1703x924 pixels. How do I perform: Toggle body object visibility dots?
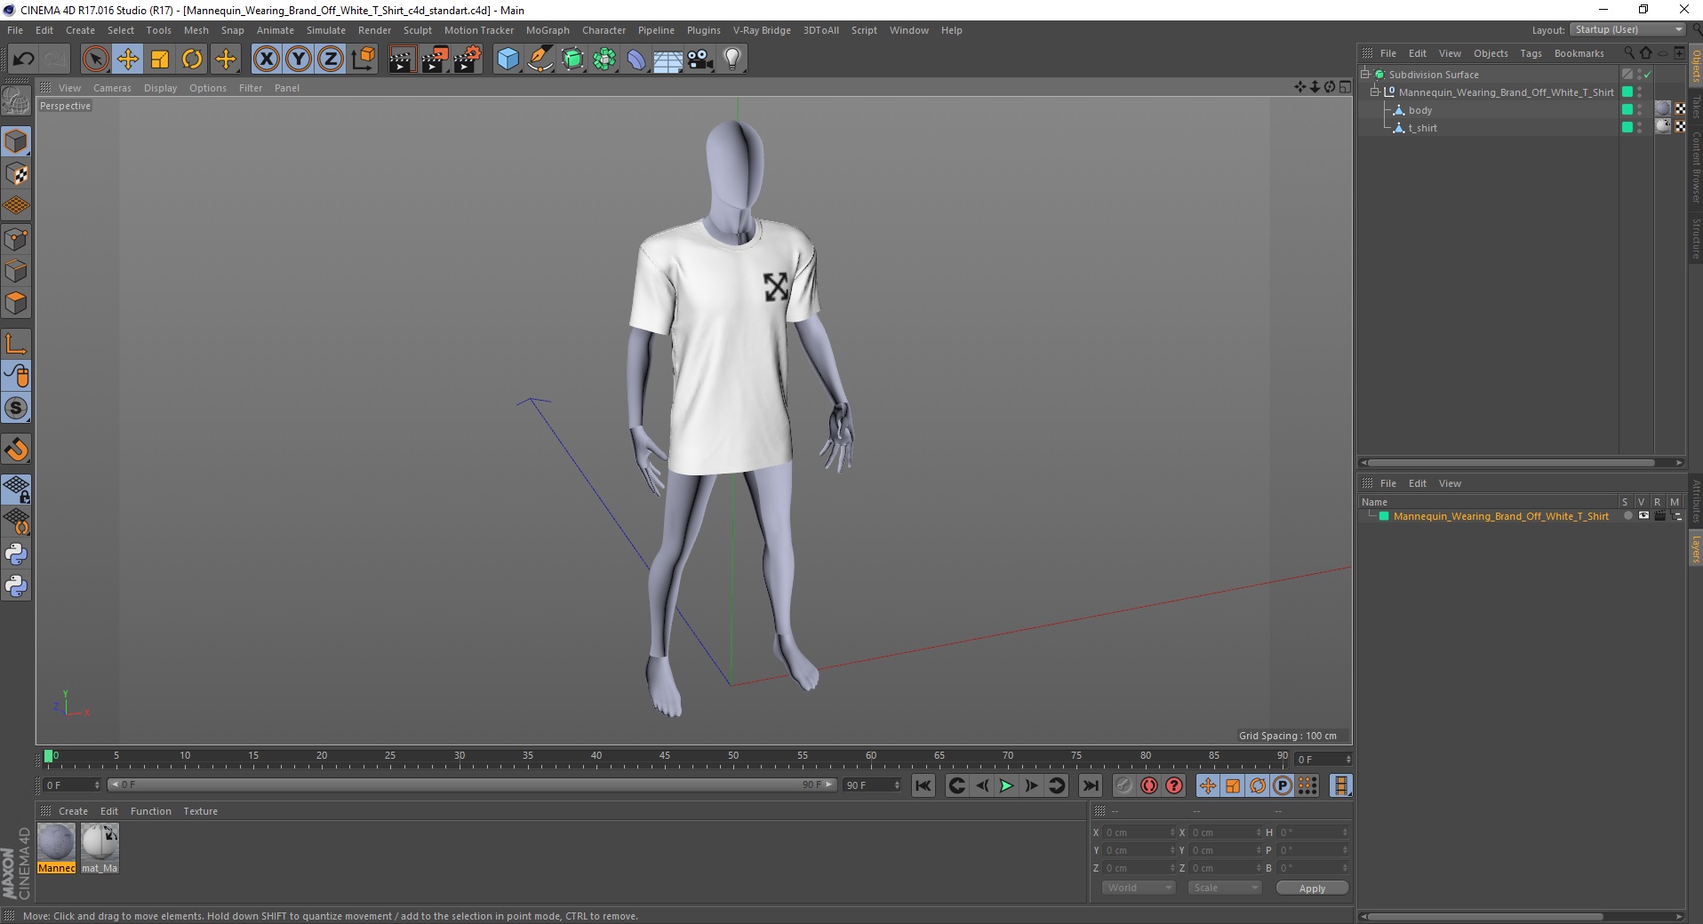pyautogui.click(x=1640, y=110)
